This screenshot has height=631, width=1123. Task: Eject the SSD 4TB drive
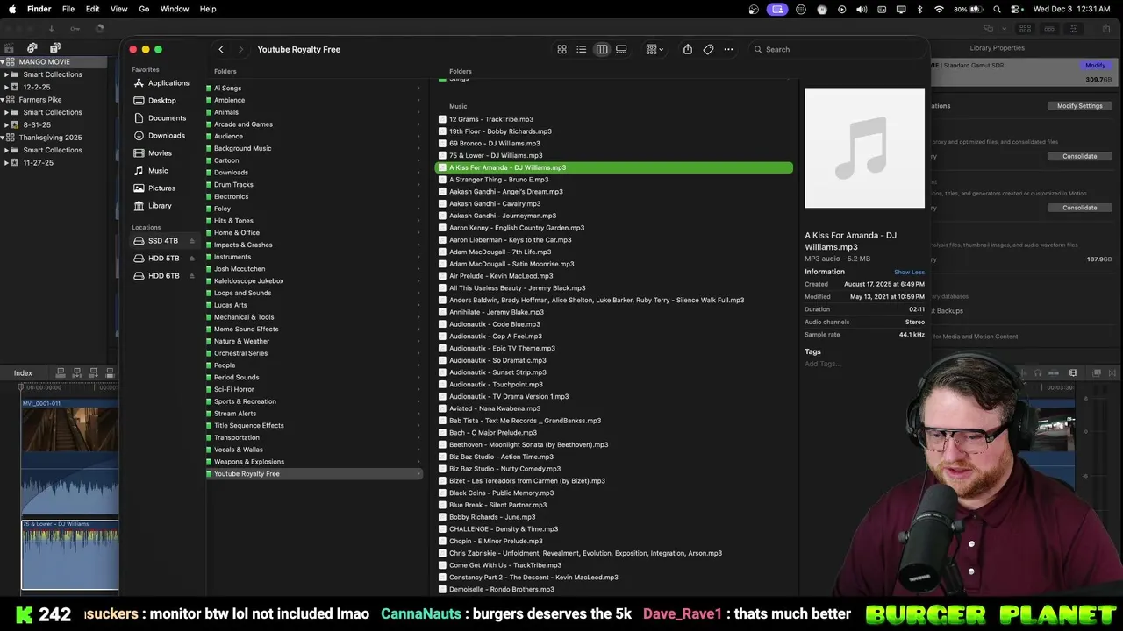[192, 241]
